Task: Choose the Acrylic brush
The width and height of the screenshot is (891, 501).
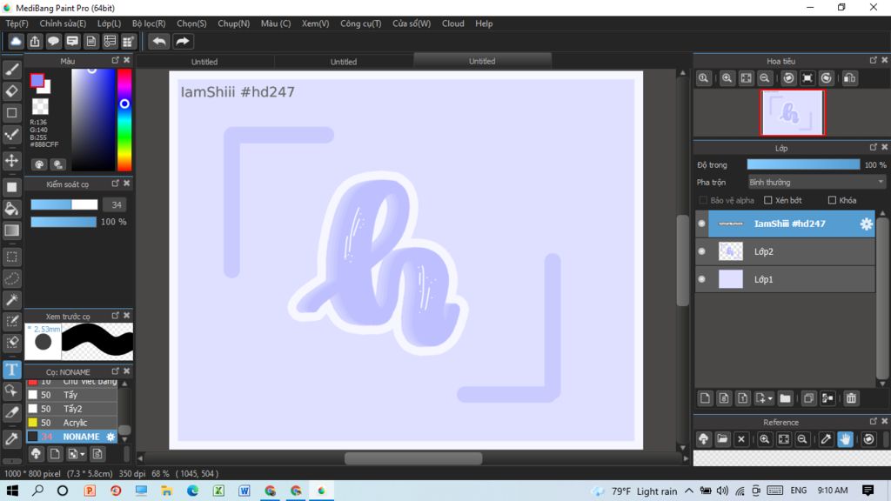Action: pos(71,423)
